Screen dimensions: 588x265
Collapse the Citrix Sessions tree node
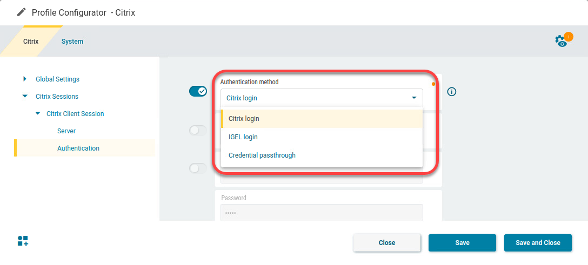[x=25, y=97]
